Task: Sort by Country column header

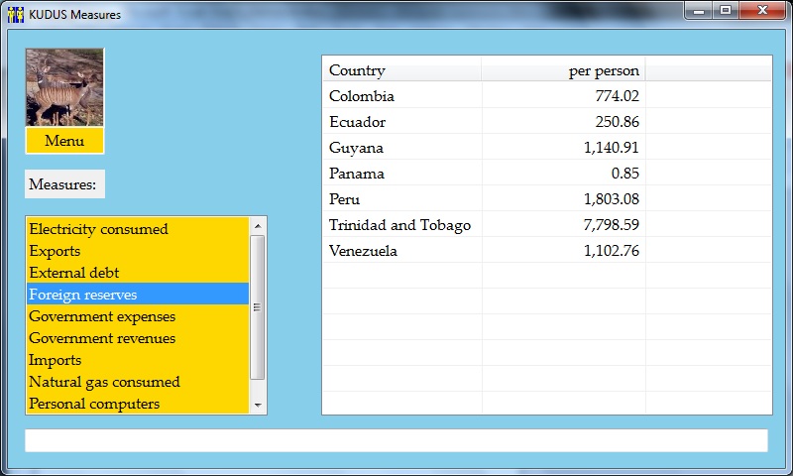Action: click(x=401, y=70)
